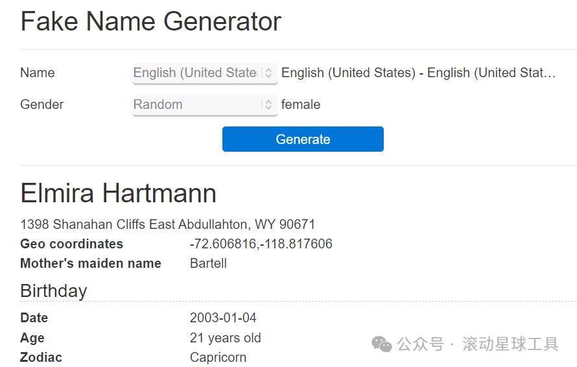Image resolution: width=577 pixels, height=367 pixels.
Task: Open the Name language dropdown
Action: (196, 73)
